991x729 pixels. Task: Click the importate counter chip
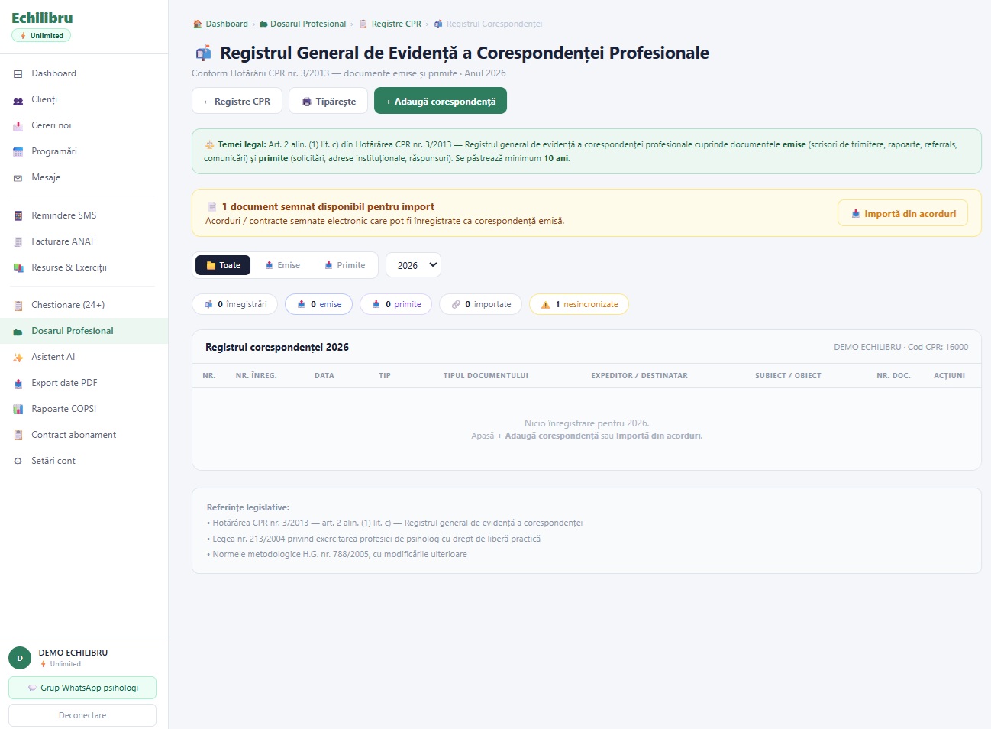tap(480, 303)
